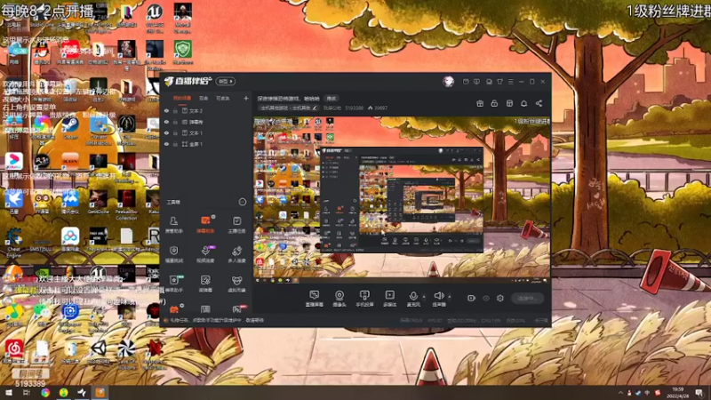
Task: Click the room number 5193389 in header
Action: 354,108
